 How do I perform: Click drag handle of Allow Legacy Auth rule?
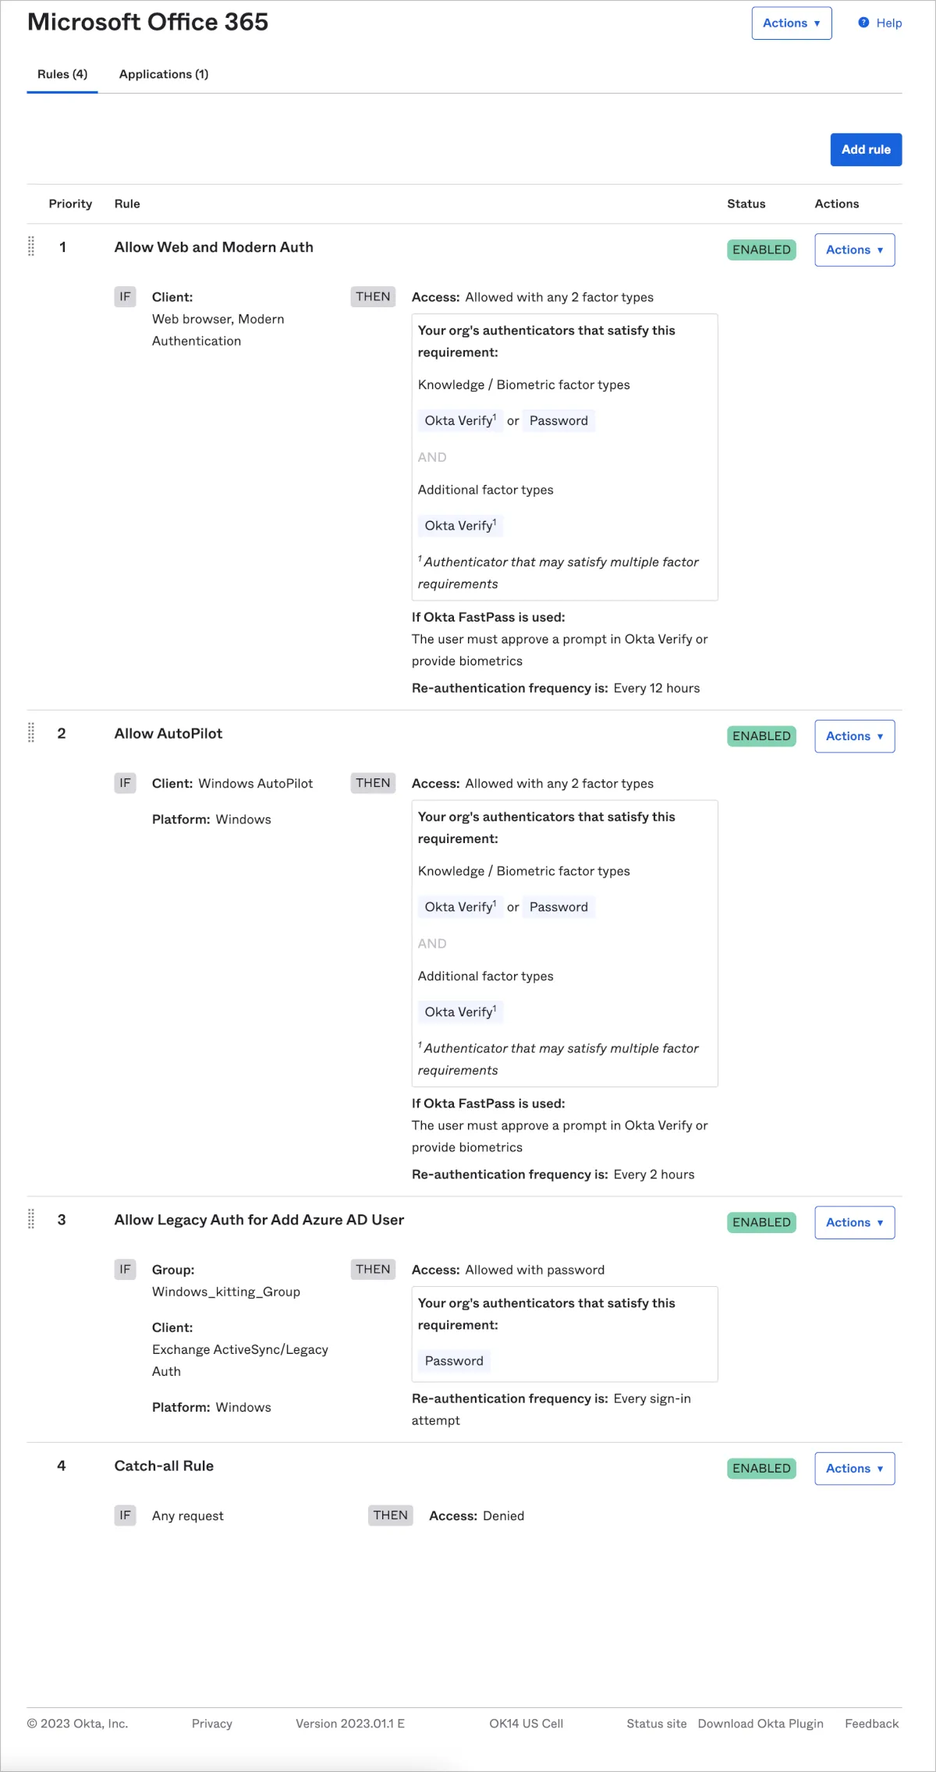(x=31, y=1219)
